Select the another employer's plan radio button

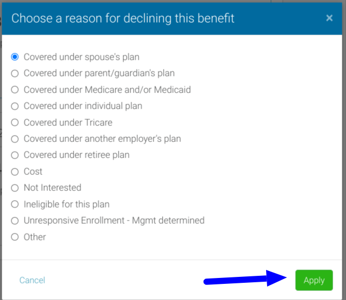(15, 139)
